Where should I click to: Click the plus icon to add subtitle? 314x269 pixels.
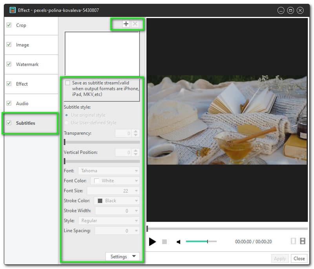point(126,24)
